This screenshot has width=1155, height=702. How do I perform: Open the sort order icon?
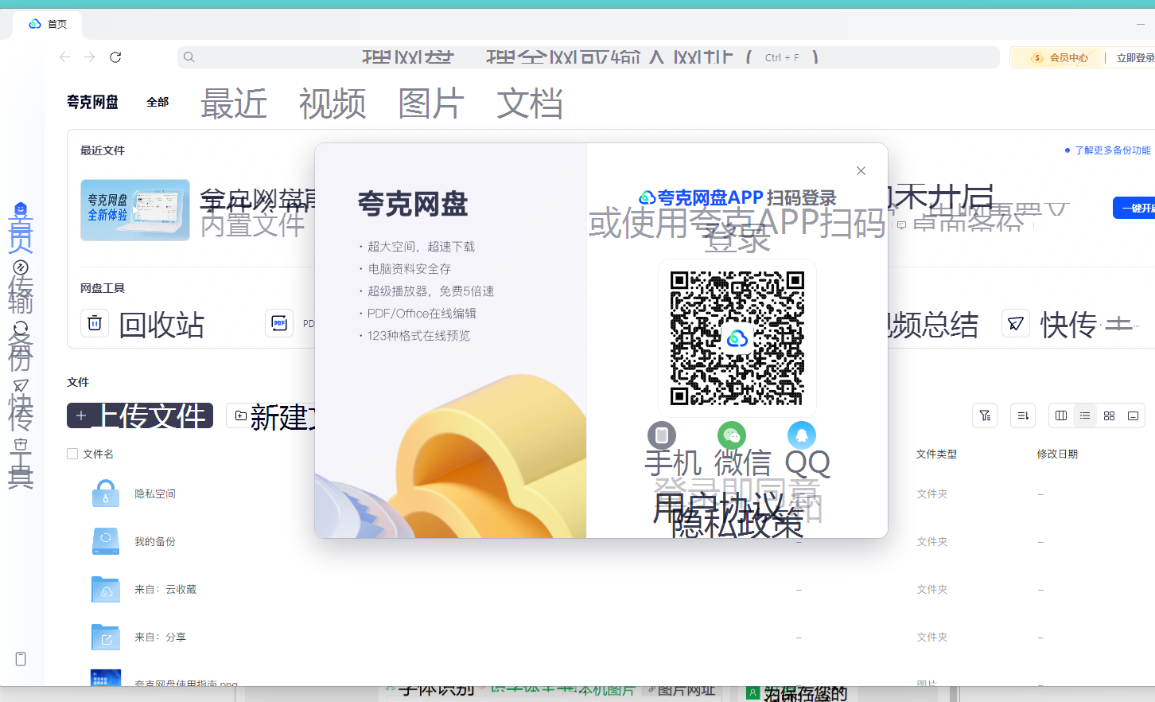pyautogui.click(x=1023, y=415)
